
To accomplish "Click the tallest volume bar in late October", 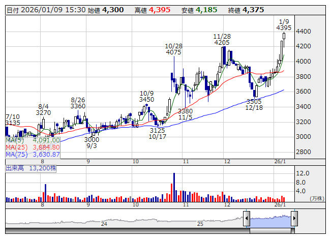I will click(174, 187).
